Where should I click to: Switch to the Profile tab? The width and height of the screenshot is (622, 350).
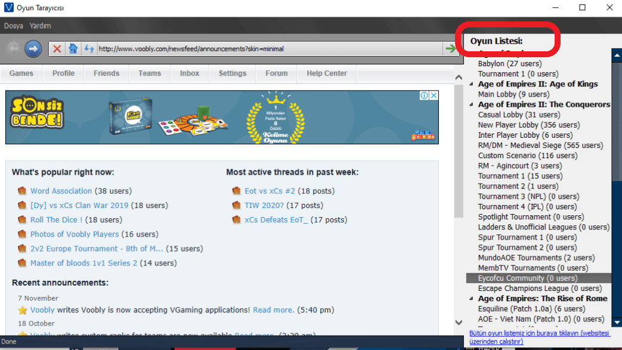coord(63,73)
